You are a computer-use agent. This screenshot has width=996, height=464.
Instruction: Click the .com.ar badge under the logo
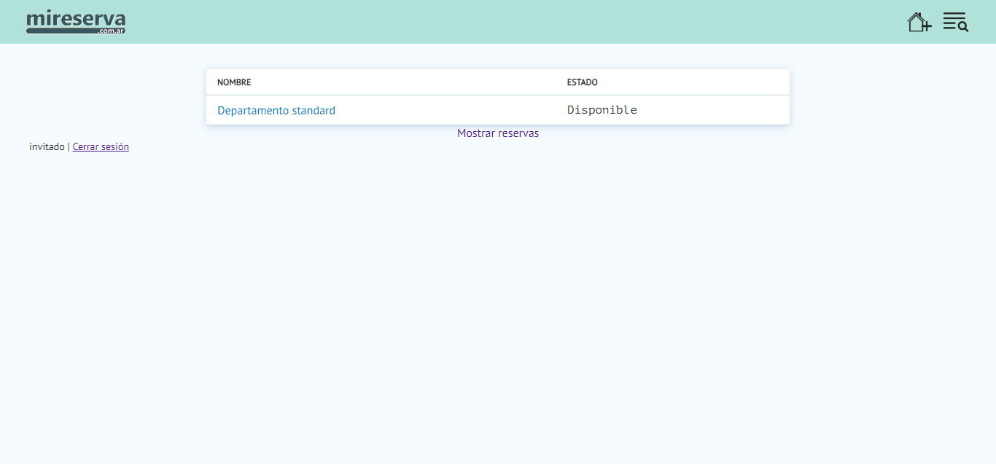pyautogui.click(x=112, y=31)
